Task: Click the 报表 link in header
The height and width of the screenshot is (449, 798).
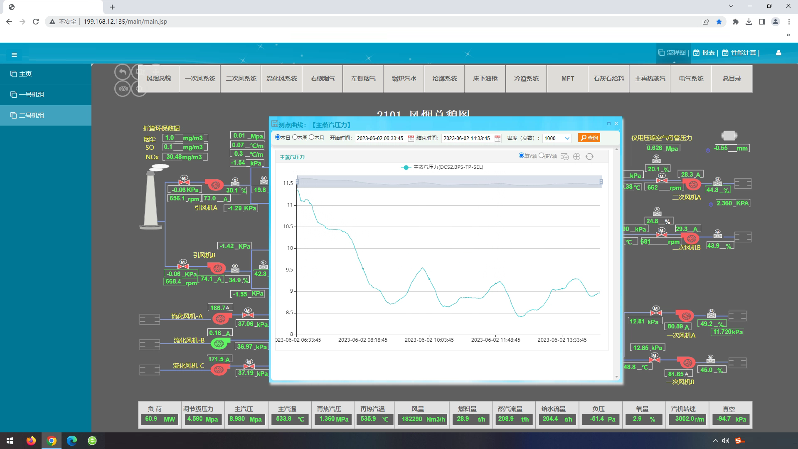Action: tap(708, 53)
